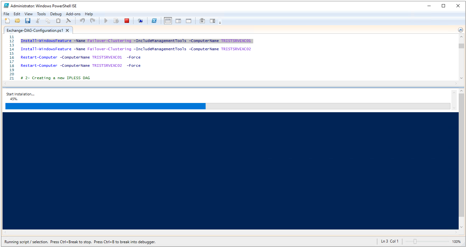Paste from clipboard toolbar icon

coord(58,21)
